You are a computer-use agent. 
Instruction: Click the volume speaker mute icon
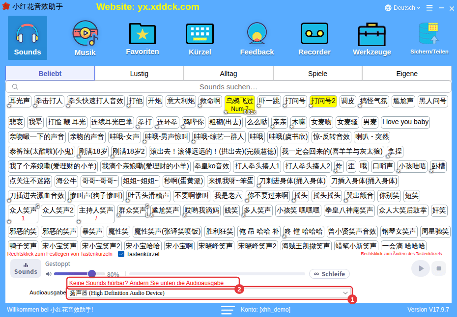tap(49, 274)
